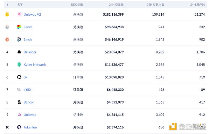Click the dYdX logo icon
This screenshot has height=134, width=210.
click(19, 90)
